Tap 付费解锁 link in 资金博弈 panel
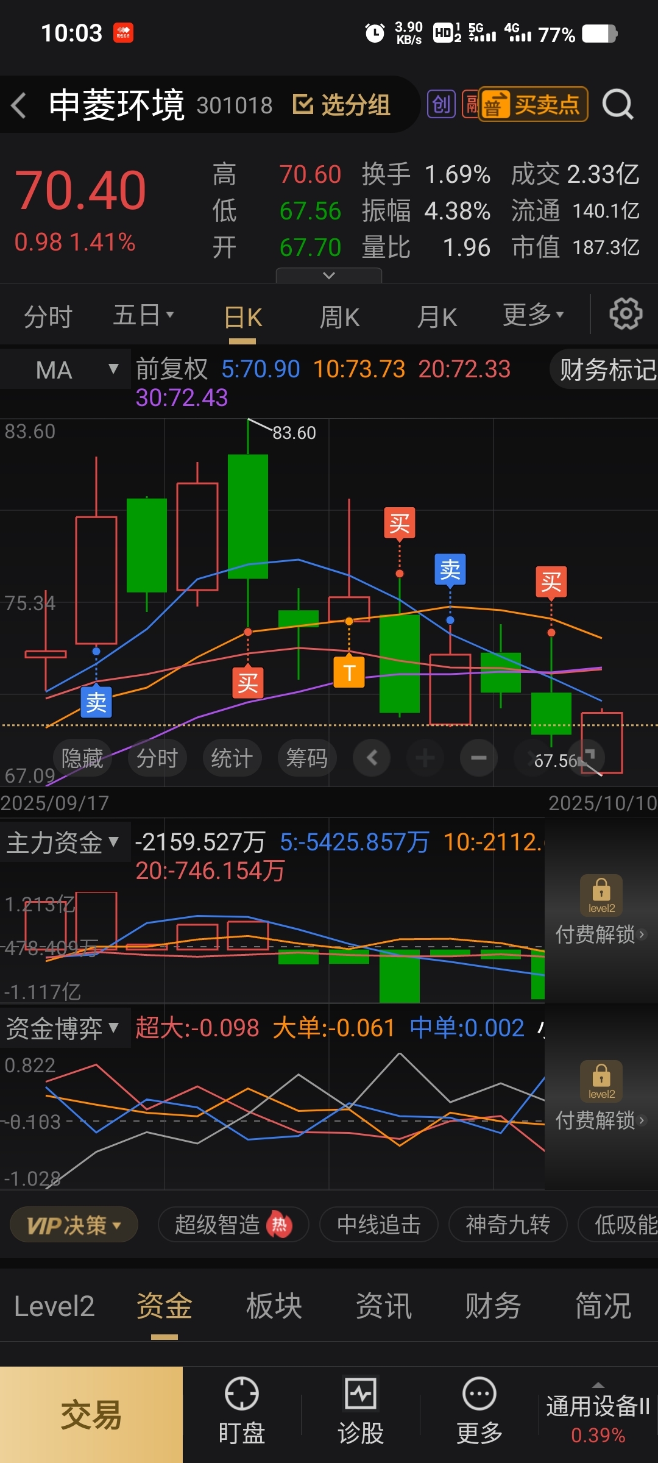This screenshot has height=1463, width=658. [600, 1120]
